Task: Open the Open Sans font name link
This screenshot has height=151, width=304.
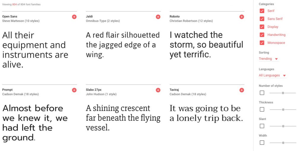Action: 10,17
